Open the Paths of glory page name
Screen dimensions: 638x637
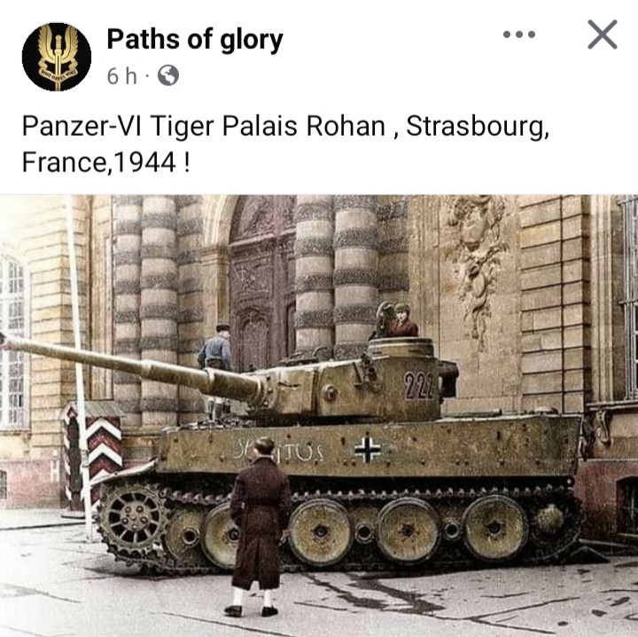(194, 40)
